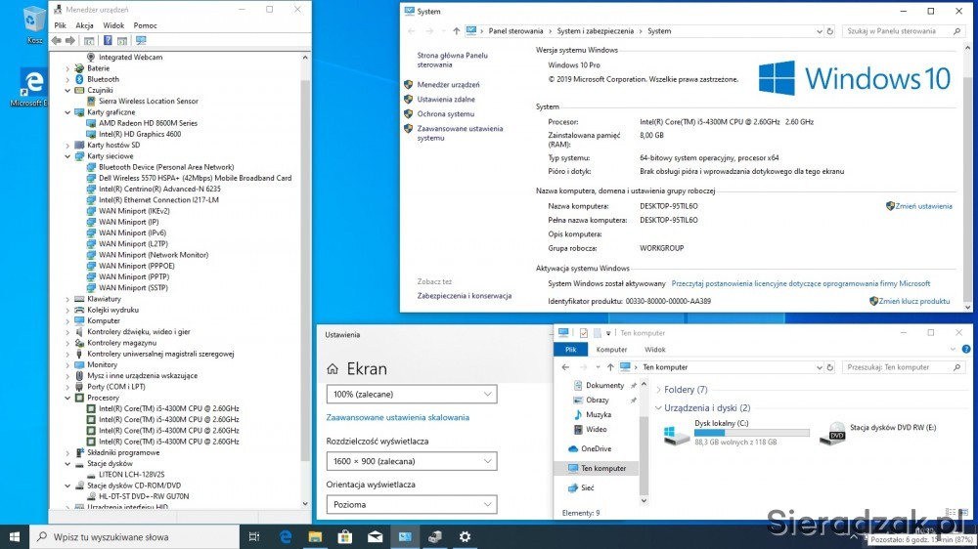Open the Mail app on the taskbar
The image size is (978, 549).
coord(375,536)
